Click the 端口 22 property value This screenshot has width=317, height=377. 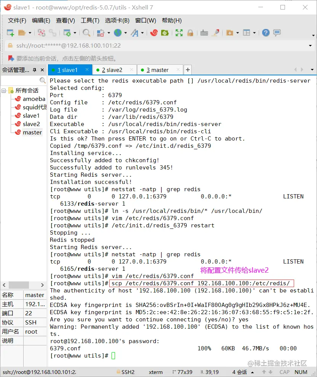pos(35,313)
